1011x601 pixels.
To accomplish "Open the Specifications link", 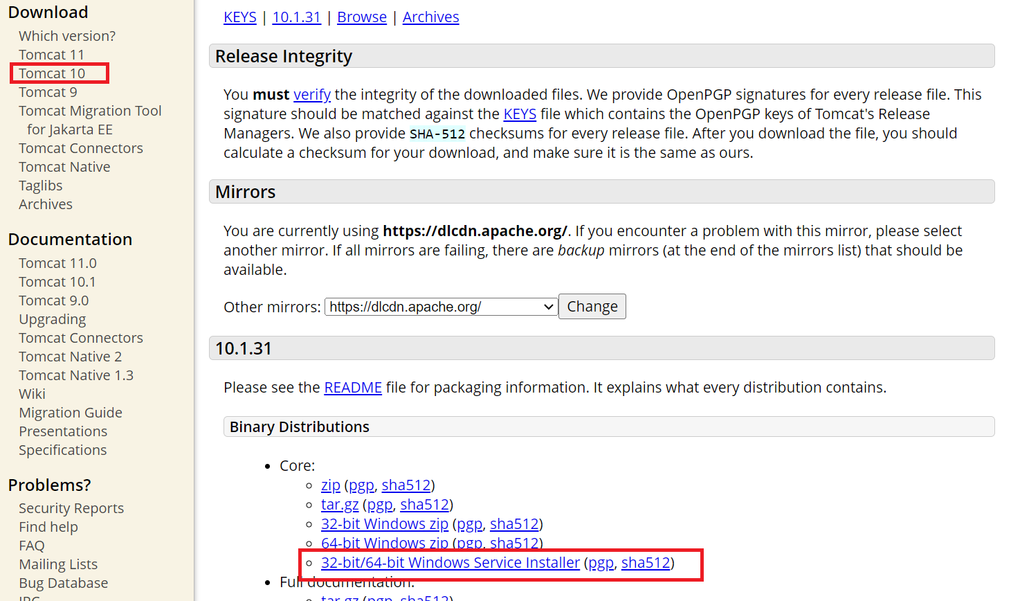I will coord(63,450).
